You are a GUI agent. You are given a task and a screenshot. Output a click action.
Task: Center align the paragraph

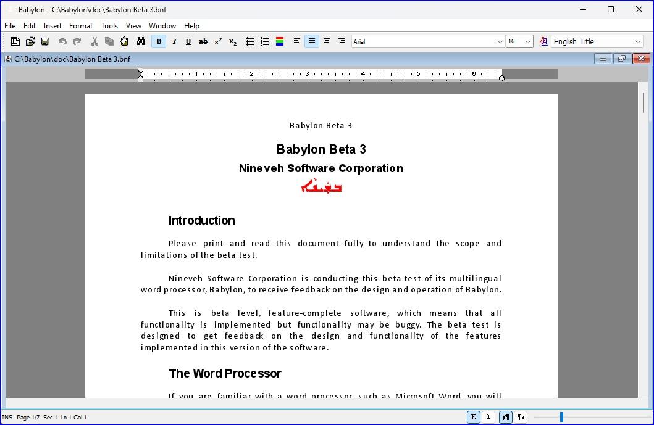[x=327, y=41]
